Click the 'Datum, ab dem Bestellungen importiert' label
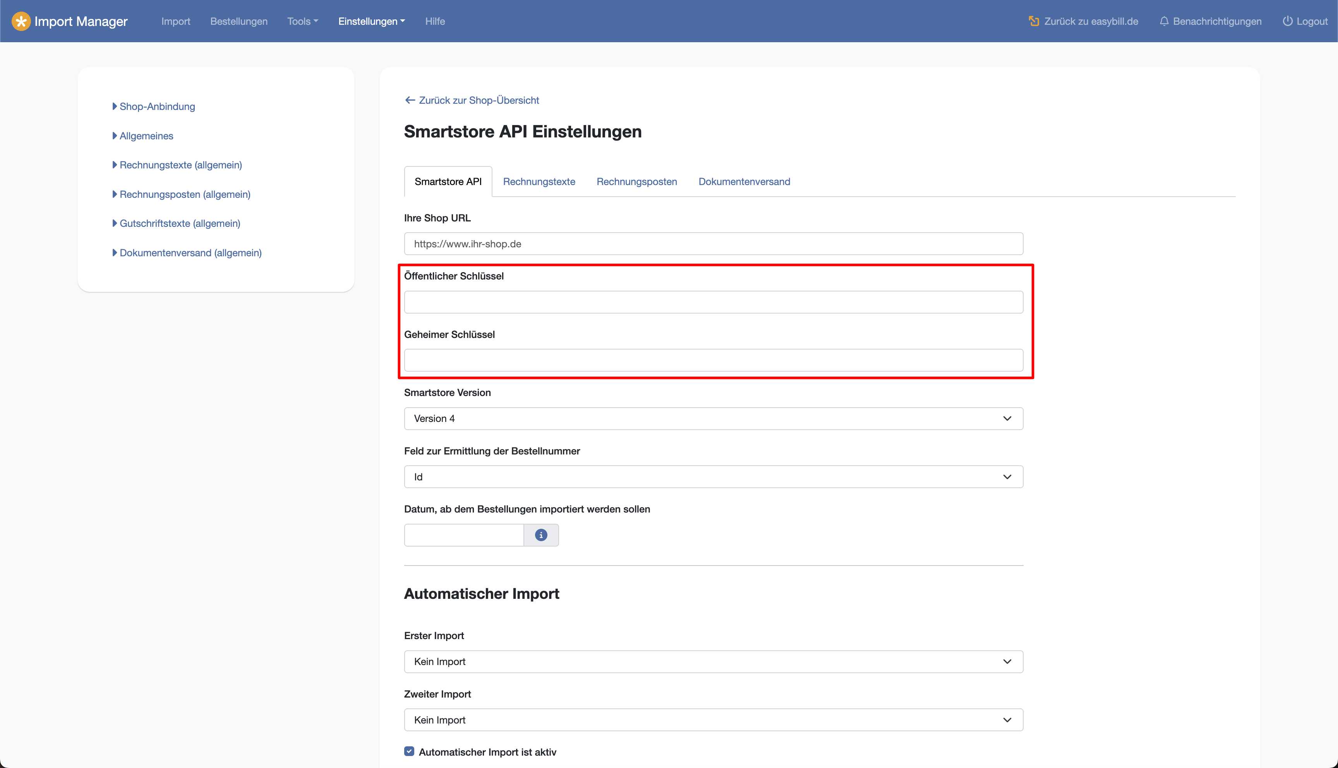 click(x=527, y=509)
